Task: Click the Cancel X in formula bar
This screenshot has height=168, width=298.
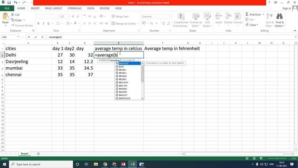Action: tap(29, 37)
